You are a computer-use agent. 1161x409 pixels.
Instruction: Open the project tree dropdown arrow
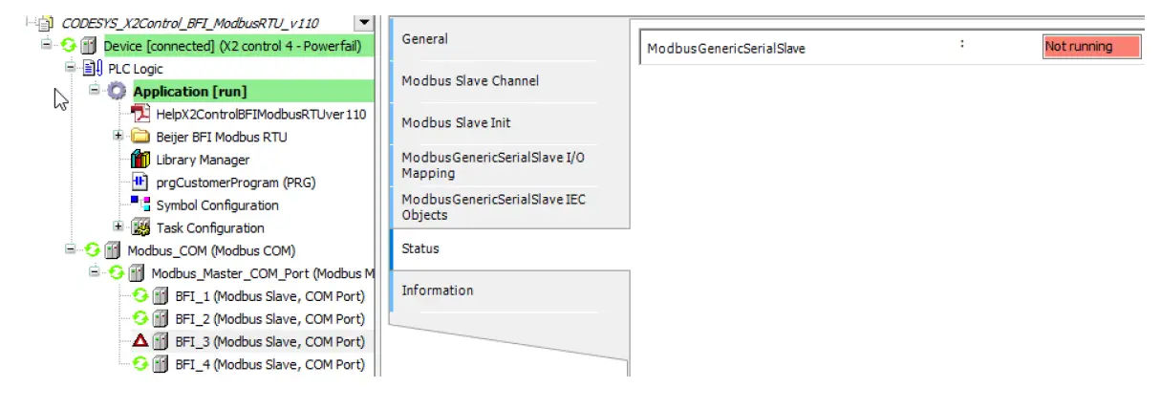363,22
